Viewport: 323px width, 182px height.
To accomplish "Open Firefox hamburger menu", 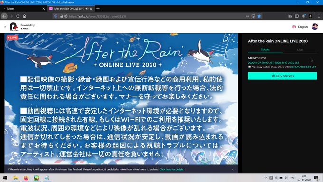I will tap(319, 16).
